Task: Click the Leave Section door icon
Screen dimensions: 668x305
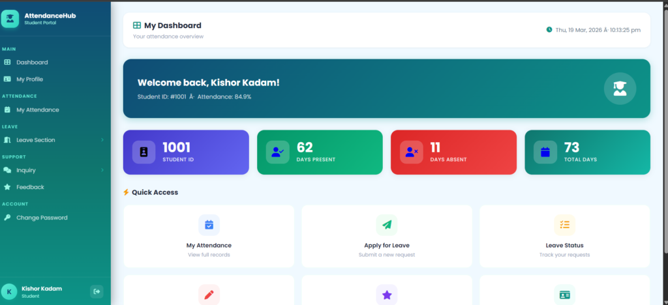Action: coord(7,140)
